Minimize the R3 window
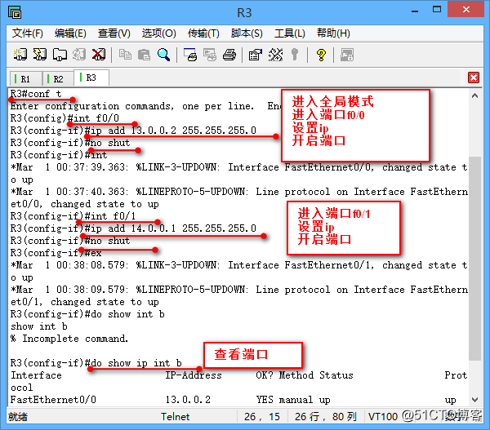This screenshot has width=490, height=430. point(415,11)
